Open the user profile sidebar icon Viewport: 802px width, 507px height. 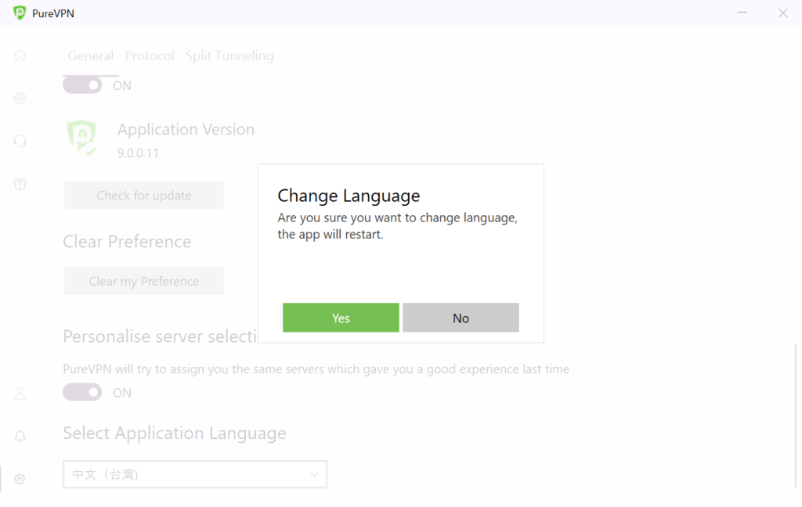tap(20, 393)
